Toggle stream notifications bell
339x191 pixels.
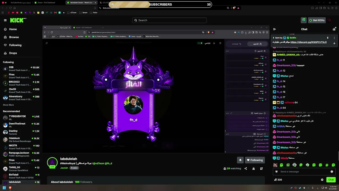(x=240, y=160)
